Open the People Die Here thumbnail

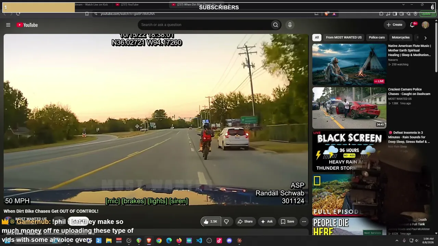[349, 227]
